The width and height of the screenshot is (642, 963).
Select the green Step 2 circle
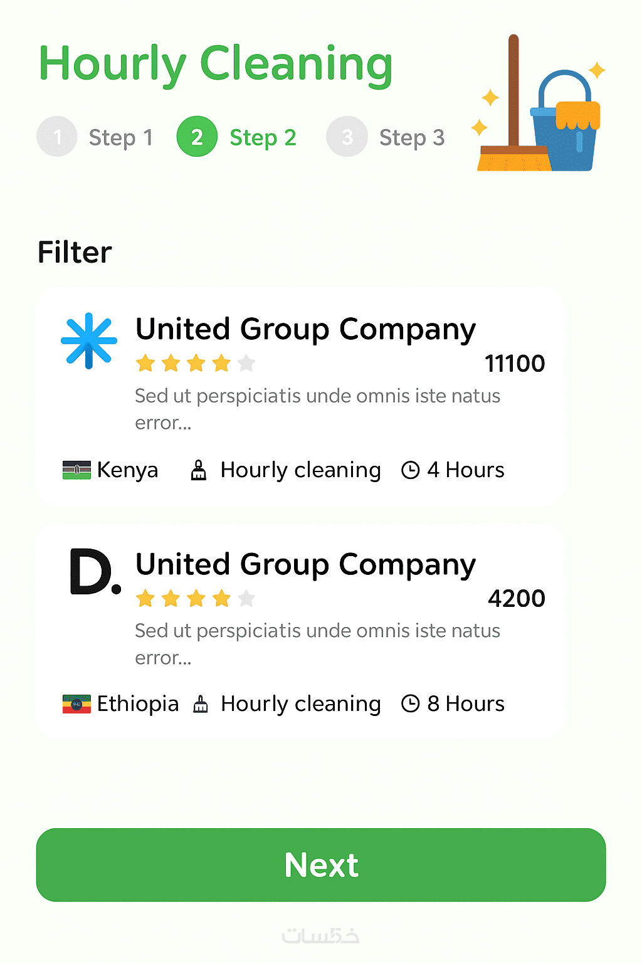click(197, 137)
